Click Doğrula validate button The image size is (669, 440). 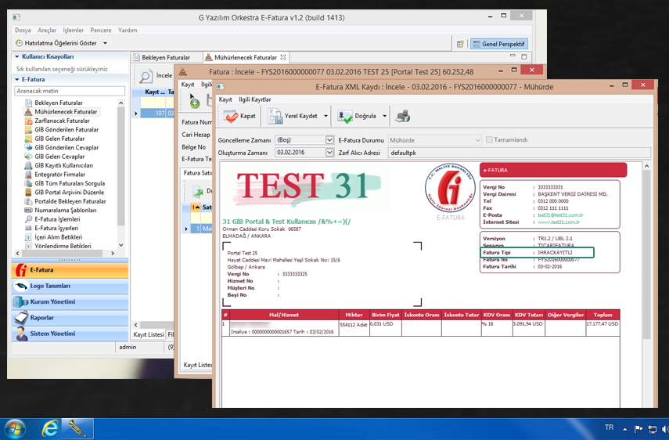tap(357, 116)
